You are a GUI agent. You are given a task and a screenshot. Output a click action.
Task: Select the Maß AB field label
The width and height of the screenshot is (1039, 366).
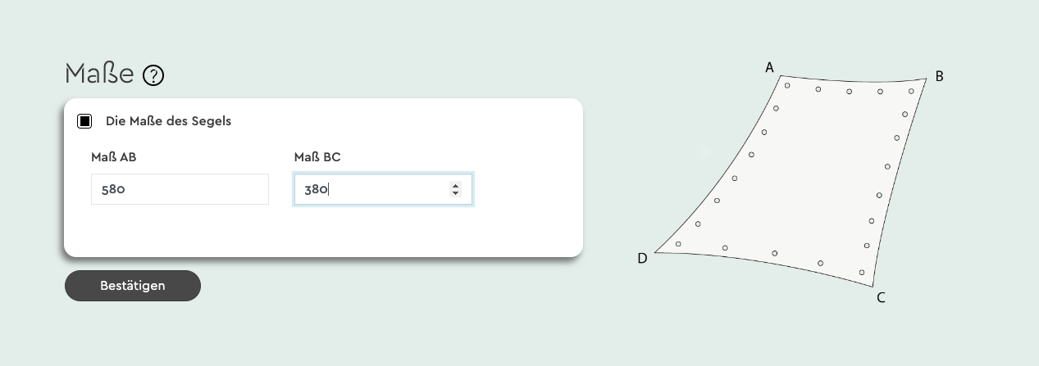tap(113, 157)
